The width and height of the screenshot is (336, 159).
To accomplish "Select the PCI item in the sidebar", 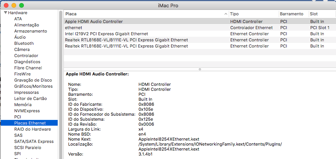I will point(18,117).
